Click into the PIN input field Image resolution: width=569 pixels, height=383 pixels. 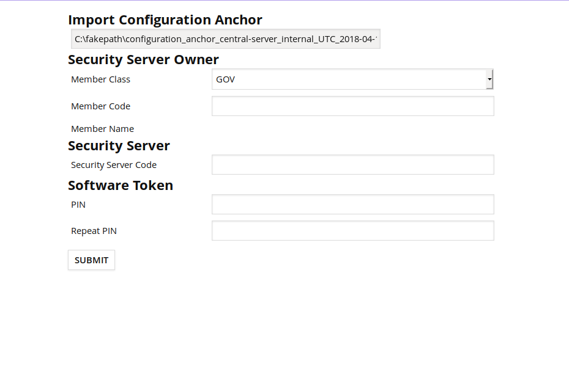click(352, 205)
